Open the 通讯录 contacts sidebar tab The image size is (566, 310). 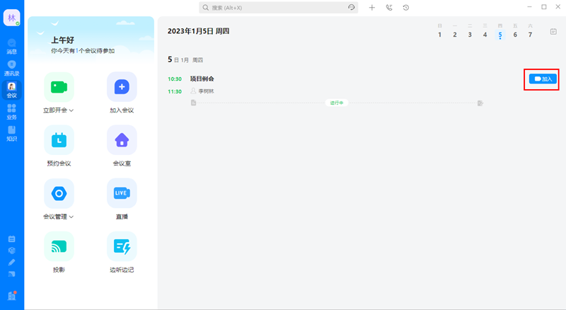pos(11,68)
